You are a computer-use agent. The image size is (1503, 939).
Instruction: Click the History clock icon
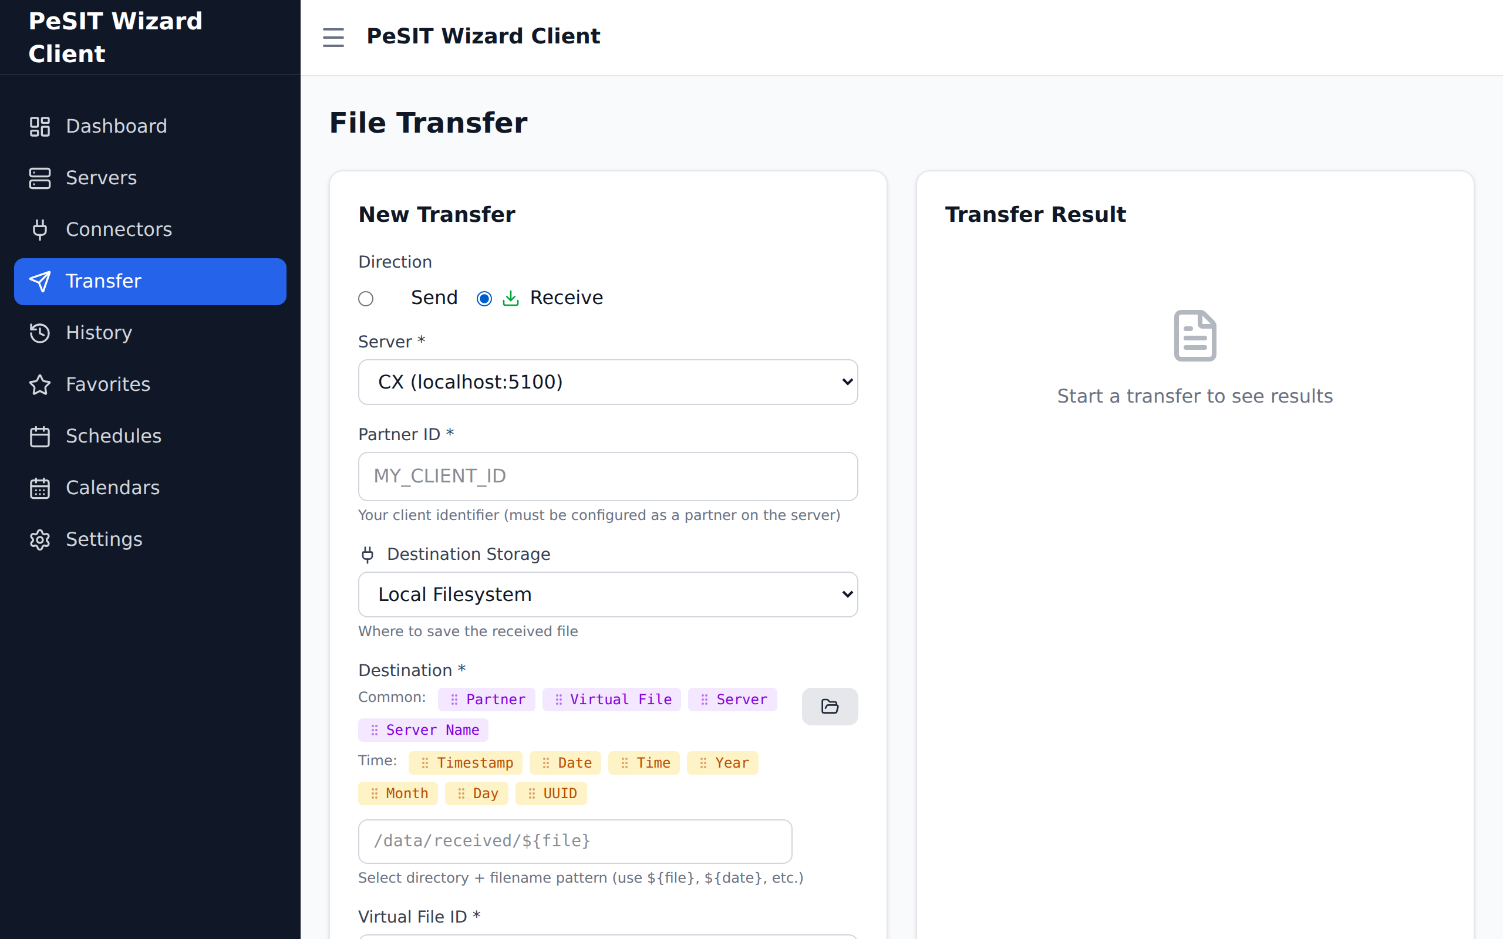(40, 333)
